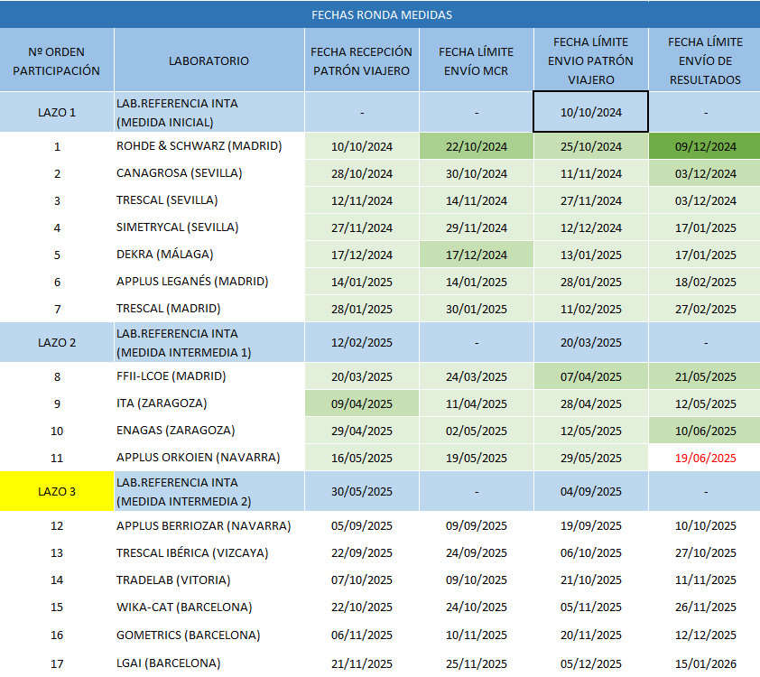
Task: Select the ENAGAS (ZARAGOZA) cell
Action: coord(209,431)
